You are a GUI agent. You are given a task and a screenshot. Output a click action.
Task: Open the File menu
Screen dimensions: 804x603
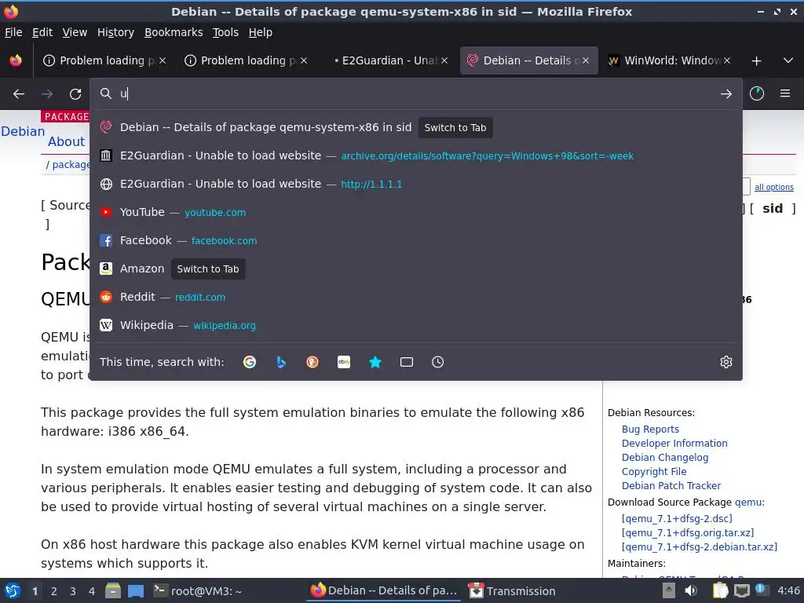point(13,32)
